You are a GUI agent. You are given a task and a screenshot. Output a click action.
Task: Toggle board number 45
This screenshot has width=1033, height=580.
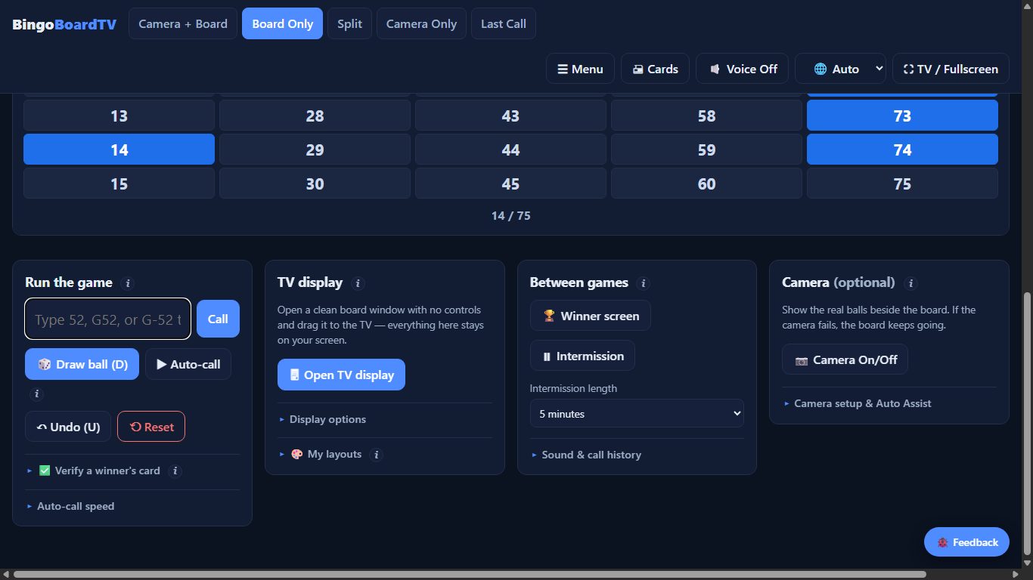click(510, 184)
